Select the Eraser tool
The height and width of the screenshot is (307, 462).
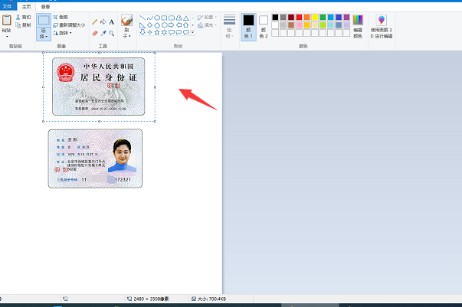[94, 33]
